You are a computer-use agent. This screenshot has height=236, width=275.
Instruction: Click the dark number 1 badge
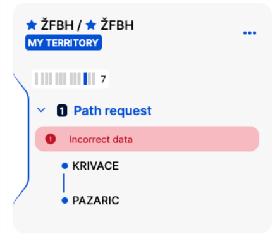pyautogui.click(x=62, y=111)
